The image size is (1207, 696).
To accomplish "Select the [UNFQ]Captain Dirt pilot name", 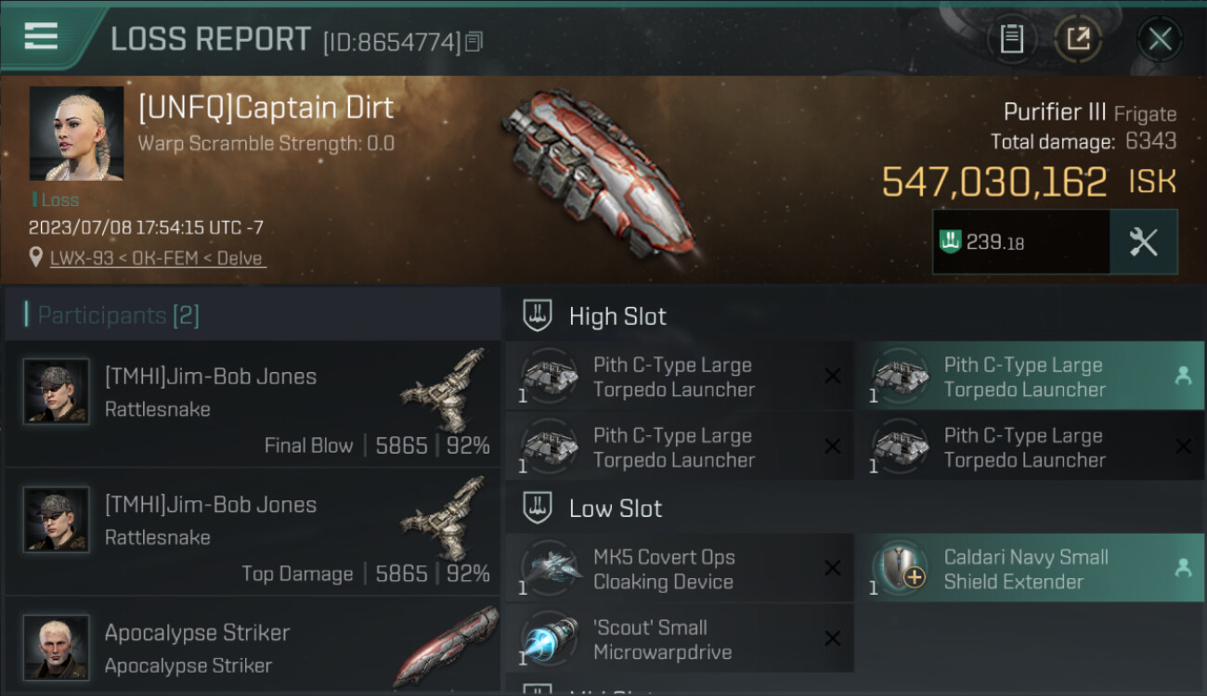I will (x=266, y=108).
